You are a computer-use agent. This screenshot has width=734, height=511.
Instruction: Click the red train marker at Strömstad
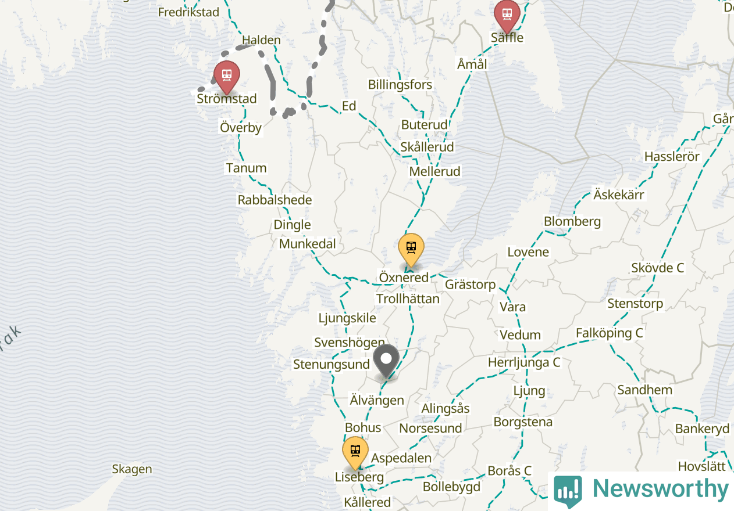click(226, 76)
